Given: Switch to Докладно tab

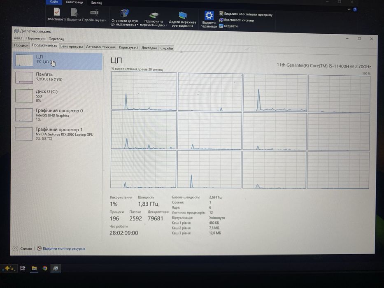Looking at the screenshot, I should 149,48.
